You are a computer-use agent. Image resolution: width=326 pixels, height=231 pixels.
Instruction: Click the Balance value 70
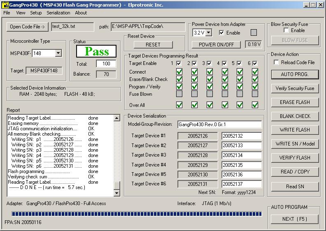coord(106,74)
